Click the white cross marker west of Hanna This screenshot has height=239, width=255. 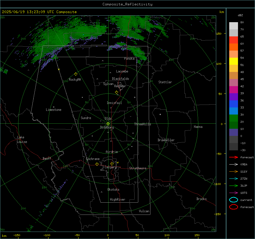coord(160,114)
